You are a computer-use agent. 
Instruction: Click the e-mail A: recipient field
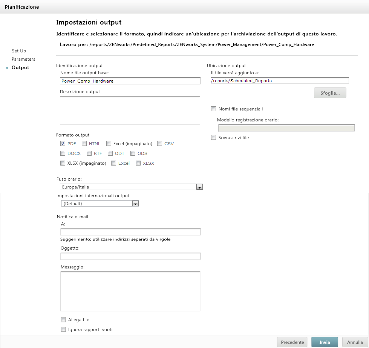coord(130,231)
